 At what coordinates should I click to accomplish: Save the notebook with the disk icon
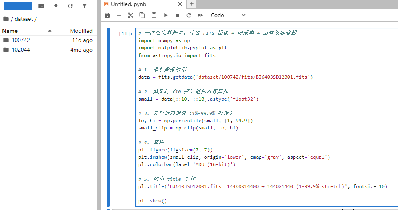107,15
